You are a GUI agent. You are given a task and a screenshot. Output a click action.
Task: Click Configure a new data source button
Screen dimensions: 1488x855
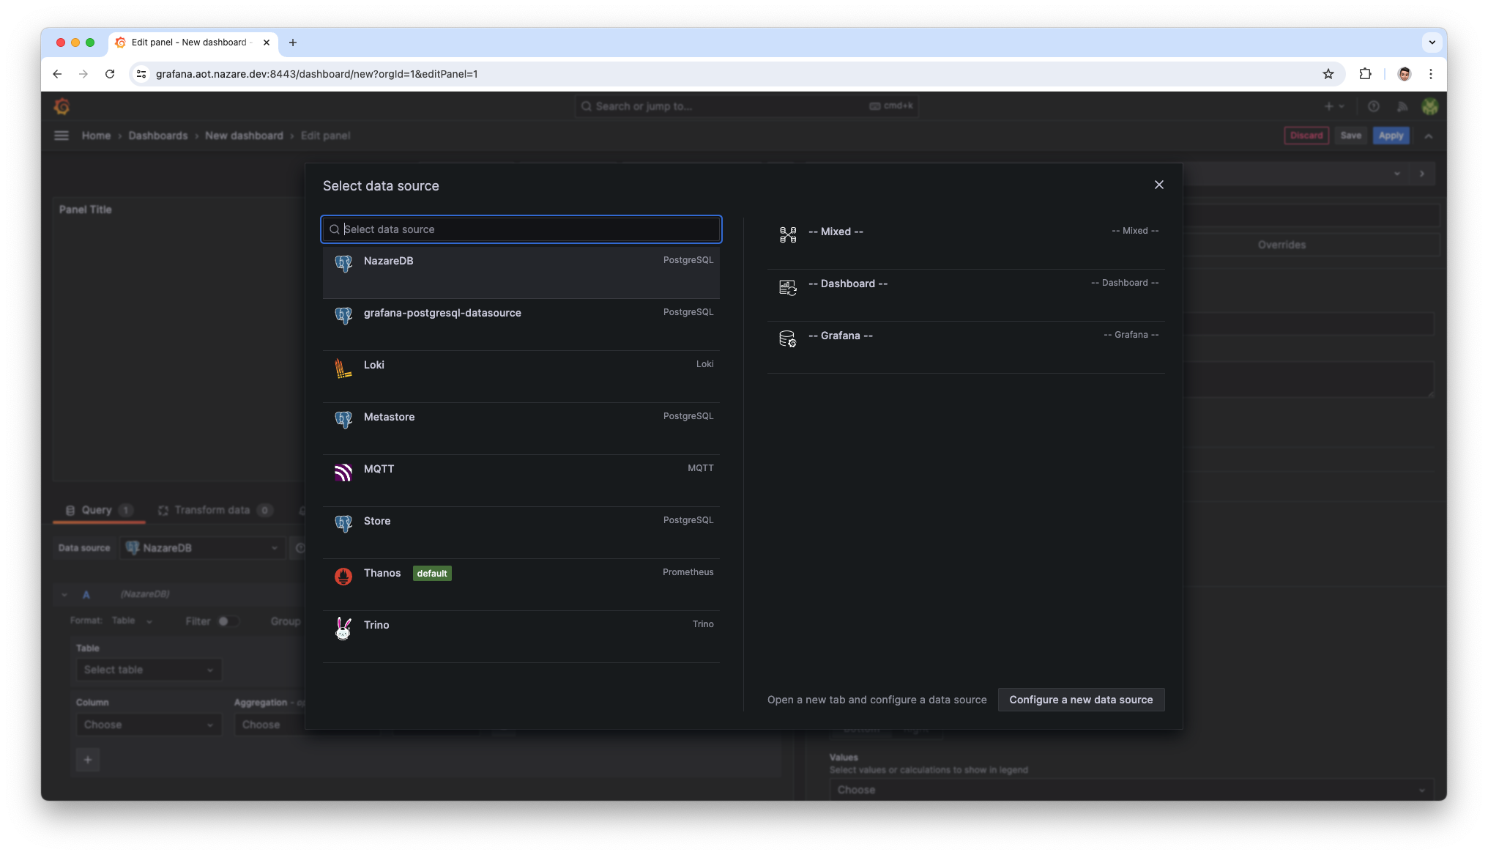click(1080, 700)
